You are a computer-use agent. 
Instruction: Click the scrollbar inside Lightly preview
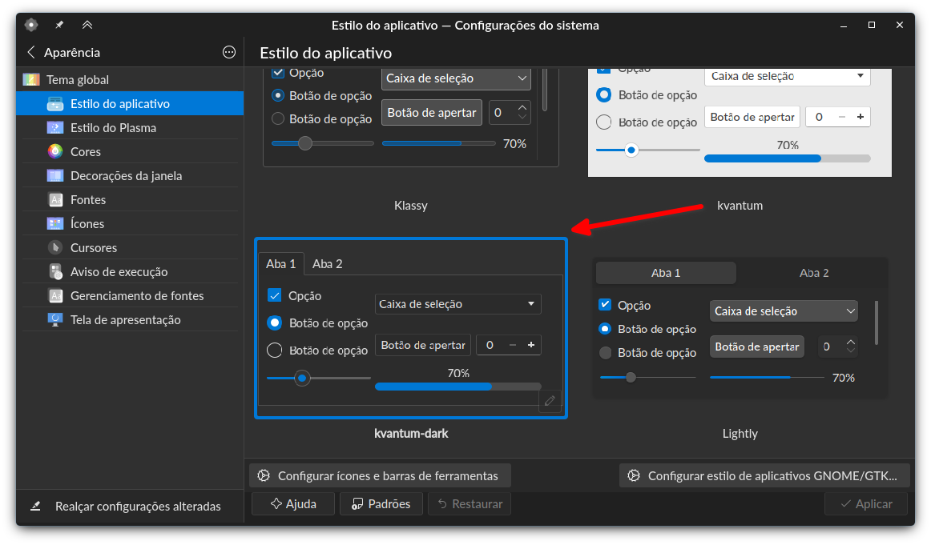coord(877,323)
